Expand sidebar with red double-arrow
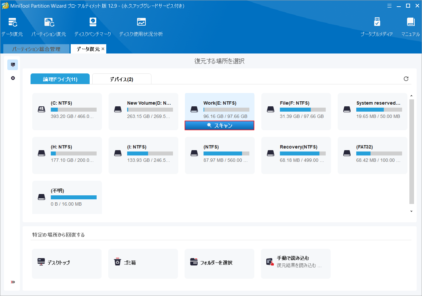The image size is (422, 296). point(13,282)
